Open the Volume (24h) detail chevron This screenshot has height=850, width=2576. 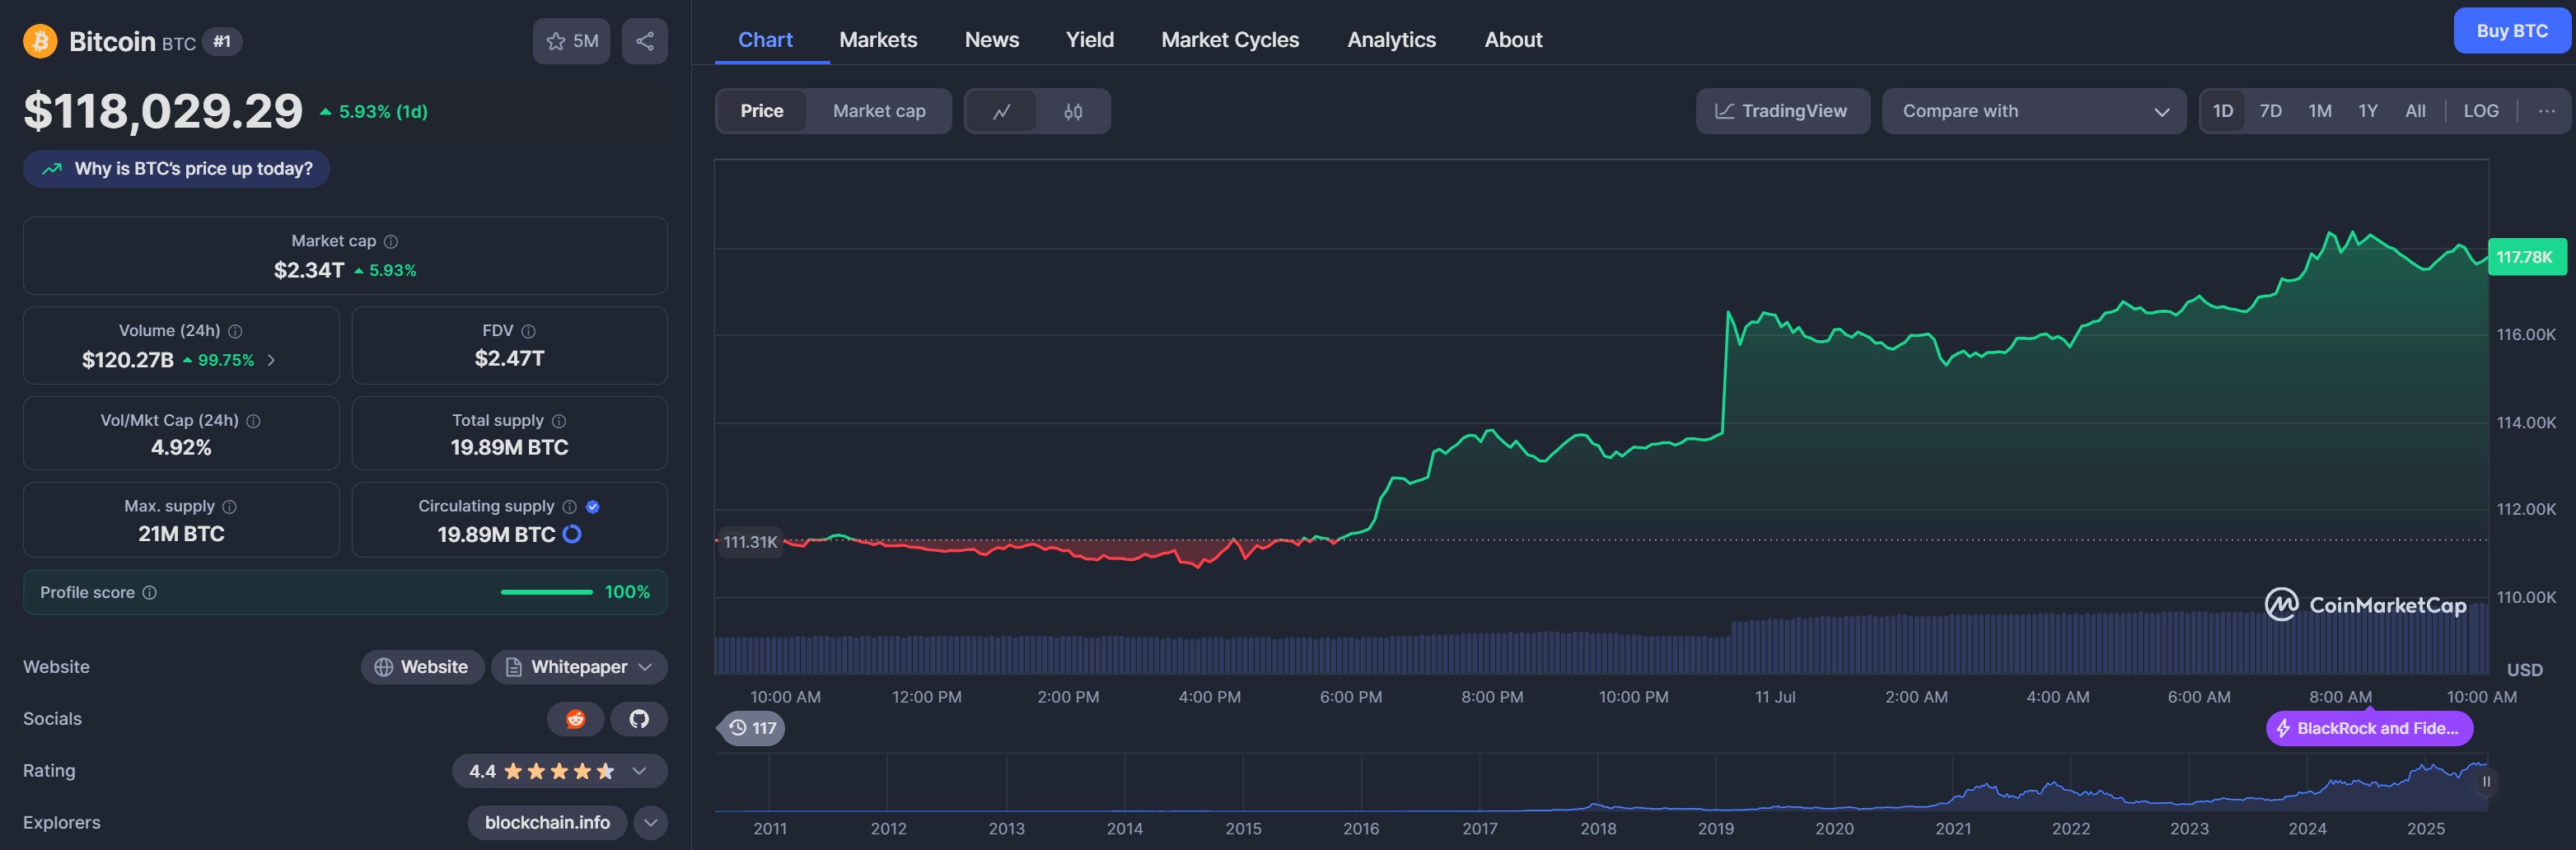(271, 360)
